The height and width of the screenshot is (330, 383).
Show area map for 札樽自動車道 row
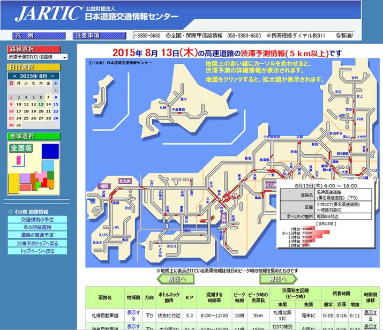[133, 314]
